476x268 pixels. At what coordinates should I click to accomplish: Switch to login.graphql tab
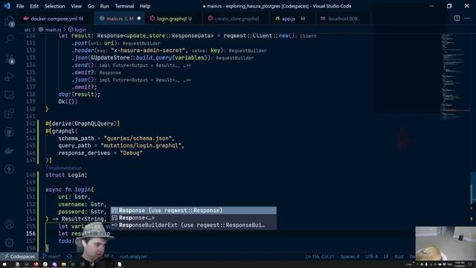173,19
